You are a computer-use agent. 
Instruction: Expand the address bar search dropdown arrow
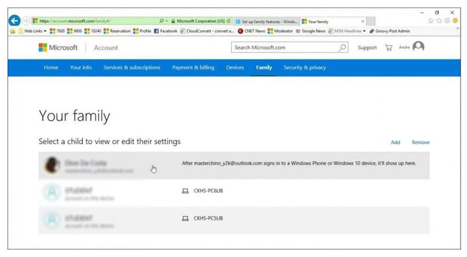click(x=166, y=21)
